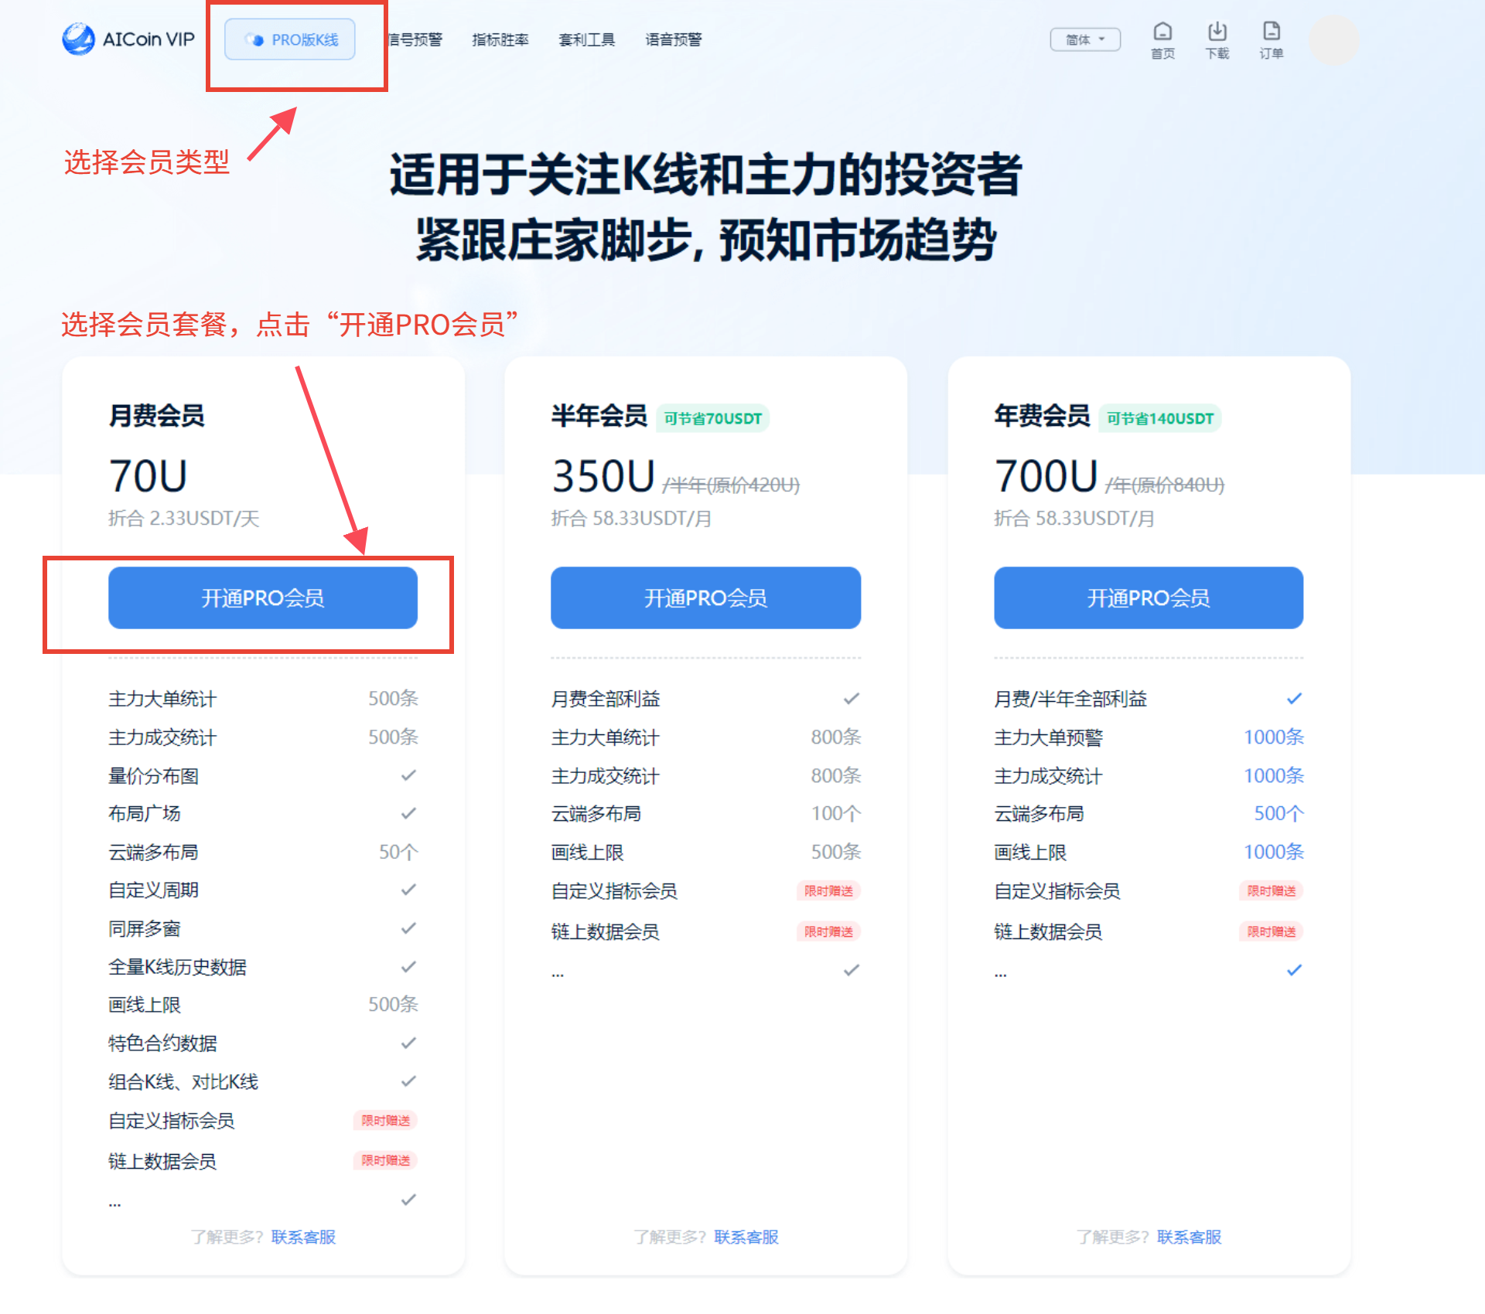The image size is (1485, 1314).
Task: Click the AICoin VIP logo
Action: (x=128, y=39)
